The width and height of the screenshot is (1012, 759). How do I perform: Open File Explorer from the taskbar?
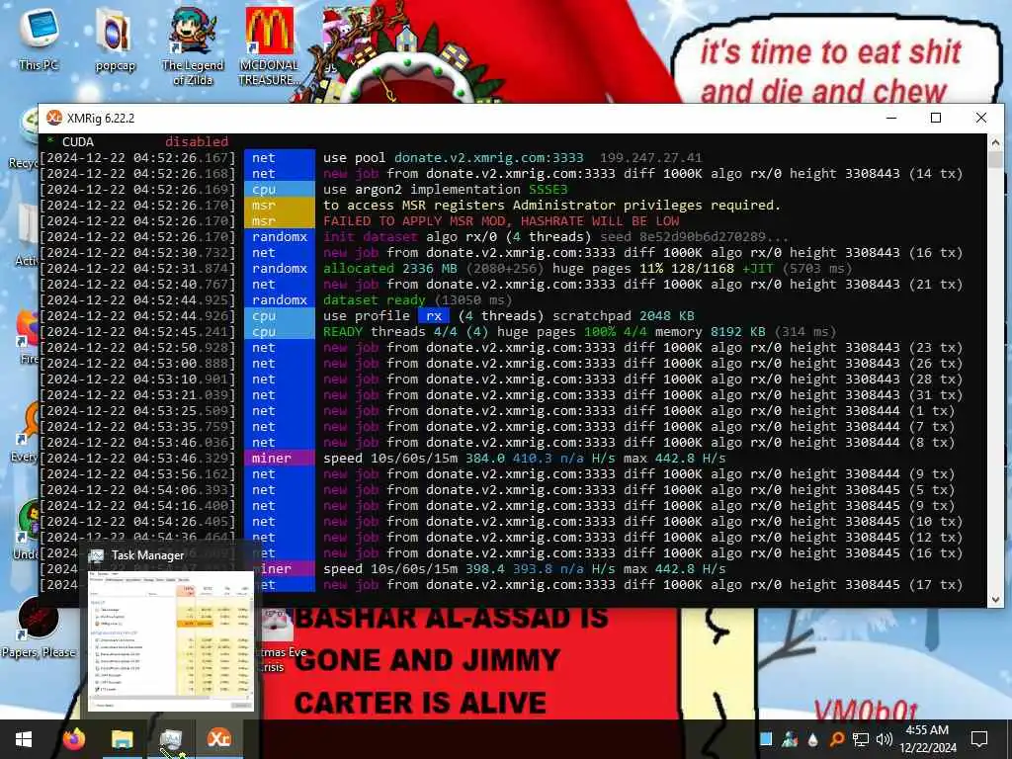tap(122, 739)
